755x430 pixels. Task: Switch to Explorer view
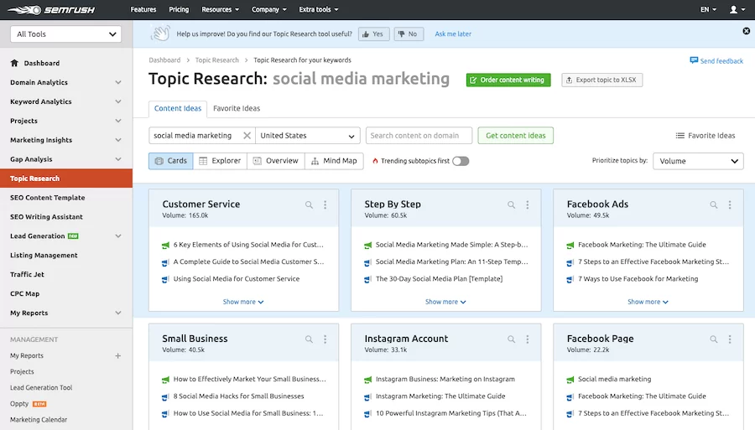tap(220, 161)
